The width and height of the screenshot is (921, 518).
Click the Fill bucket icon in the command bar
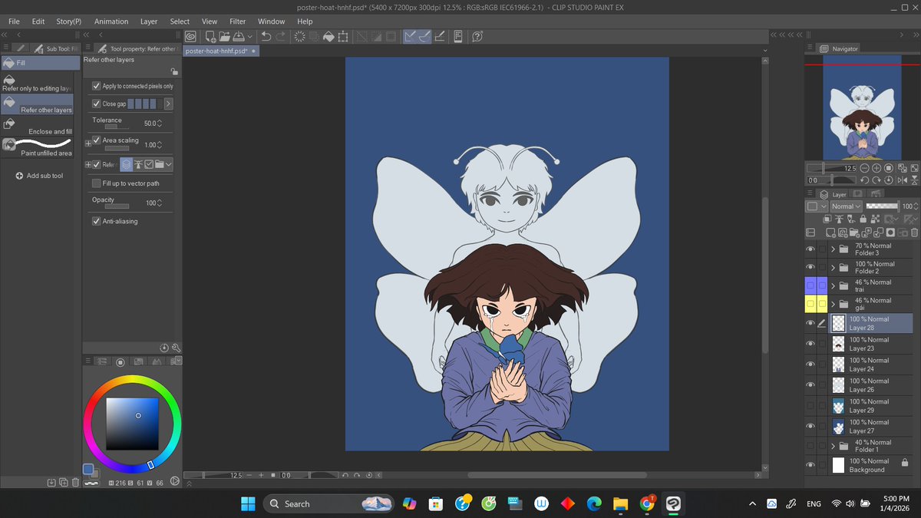coord(328,36)
